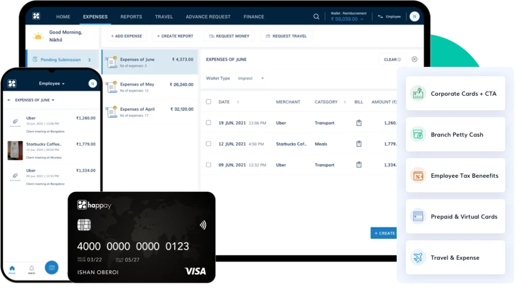Tick checkbox for the 19 JUN, 2021 expense
The width and height of the screenshot is (517, 288).
209,123
